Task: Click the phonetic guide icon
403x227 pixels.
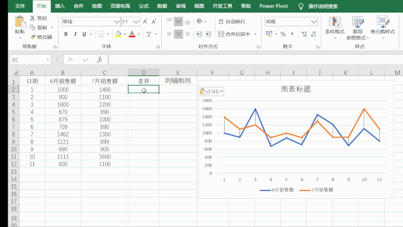Action: (149, 34)
